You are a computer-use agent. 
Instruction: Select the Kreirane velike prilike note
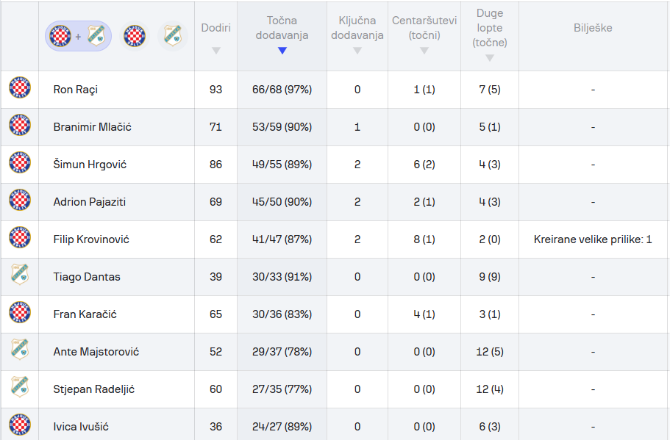pyautogui.click(x=593, y=239)
